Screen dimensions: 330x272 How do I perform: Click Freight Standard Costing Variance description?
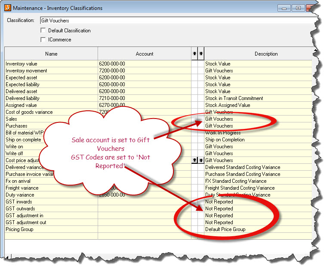tap(240, 188)
